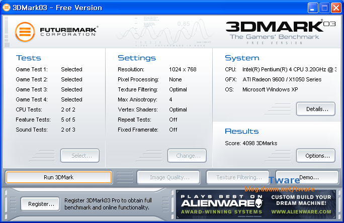Click the Score: 4098 3DMarks text
The image size is (344, 223).
point(251,143)
